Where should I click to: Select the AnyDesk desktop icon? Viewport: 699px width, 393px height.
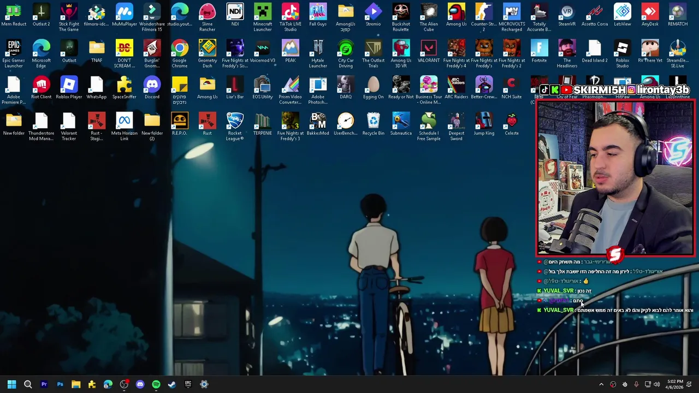click(x=650, y=15)
